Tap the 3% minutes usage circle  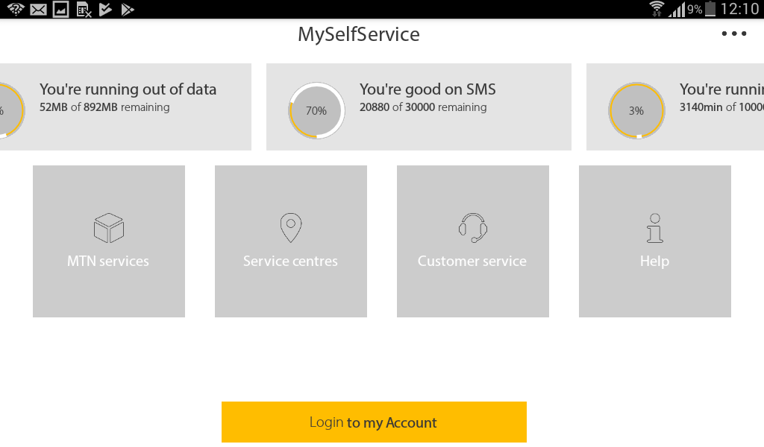(x=636, y=111)
